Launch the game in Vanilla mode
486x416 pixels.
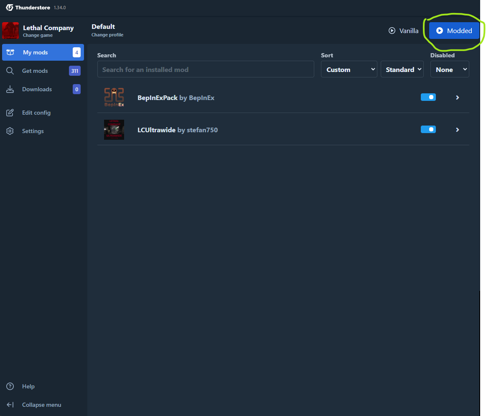coord(403,31)
